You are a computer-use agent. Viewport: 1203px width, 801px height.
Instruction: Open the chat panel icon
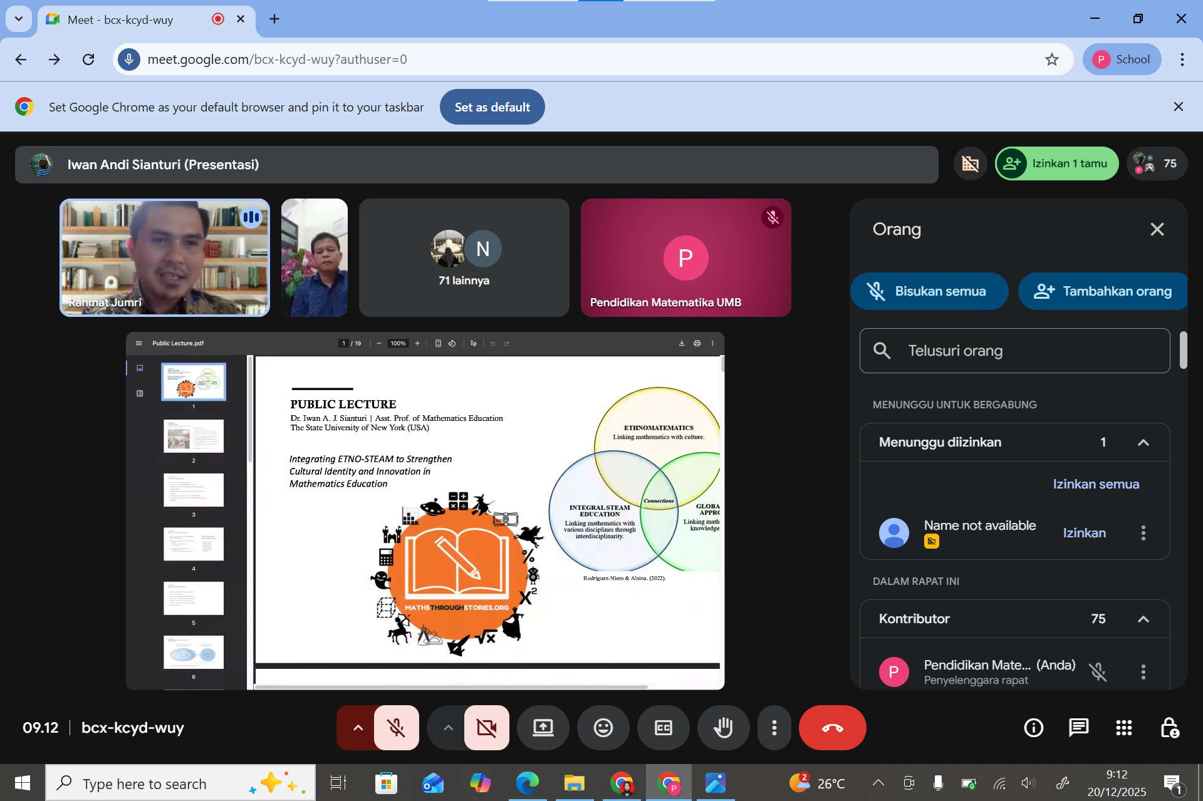[1078, 728]
